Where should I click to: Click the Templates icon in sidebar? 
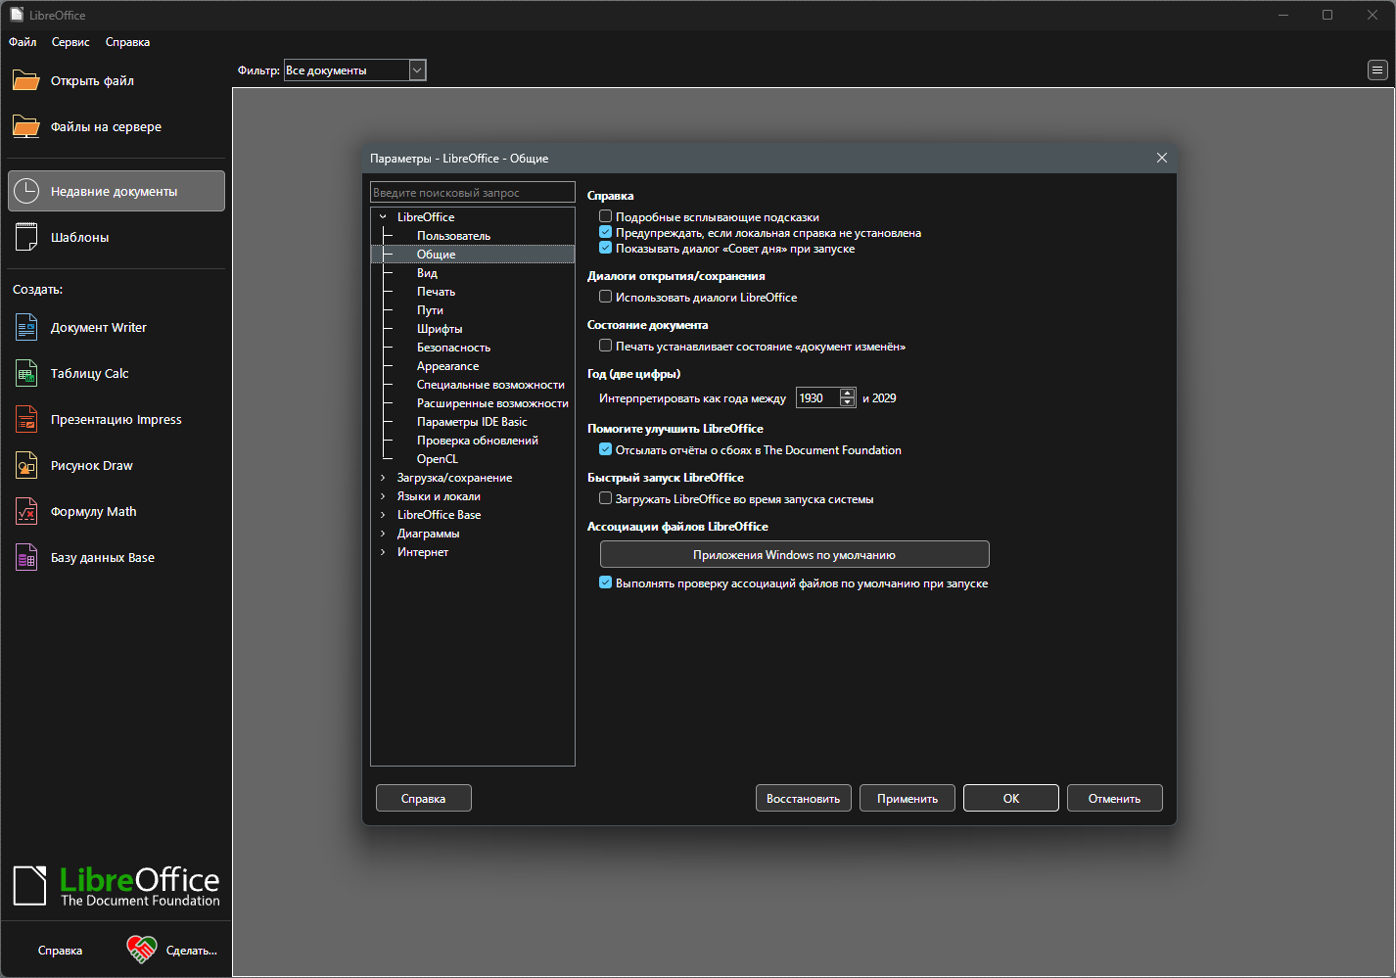[26, 237]
